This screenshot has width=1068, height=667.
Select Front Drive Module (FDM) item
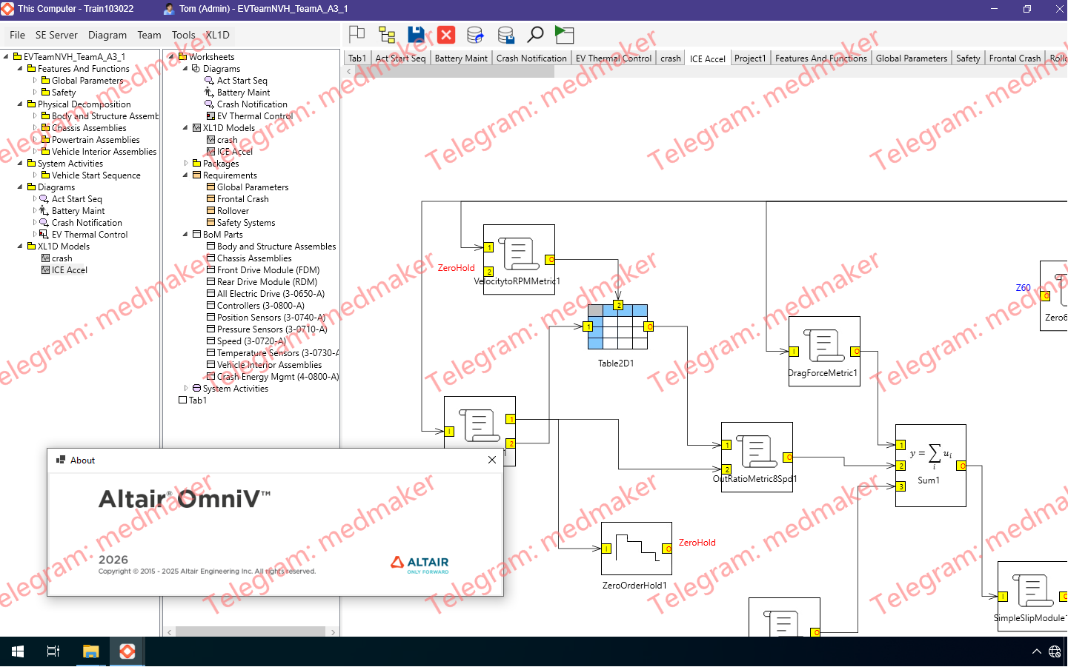click(268, 270)
